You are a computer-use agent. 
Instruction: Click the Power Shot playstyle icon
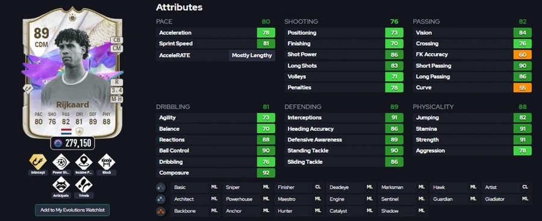pos(61,161)
